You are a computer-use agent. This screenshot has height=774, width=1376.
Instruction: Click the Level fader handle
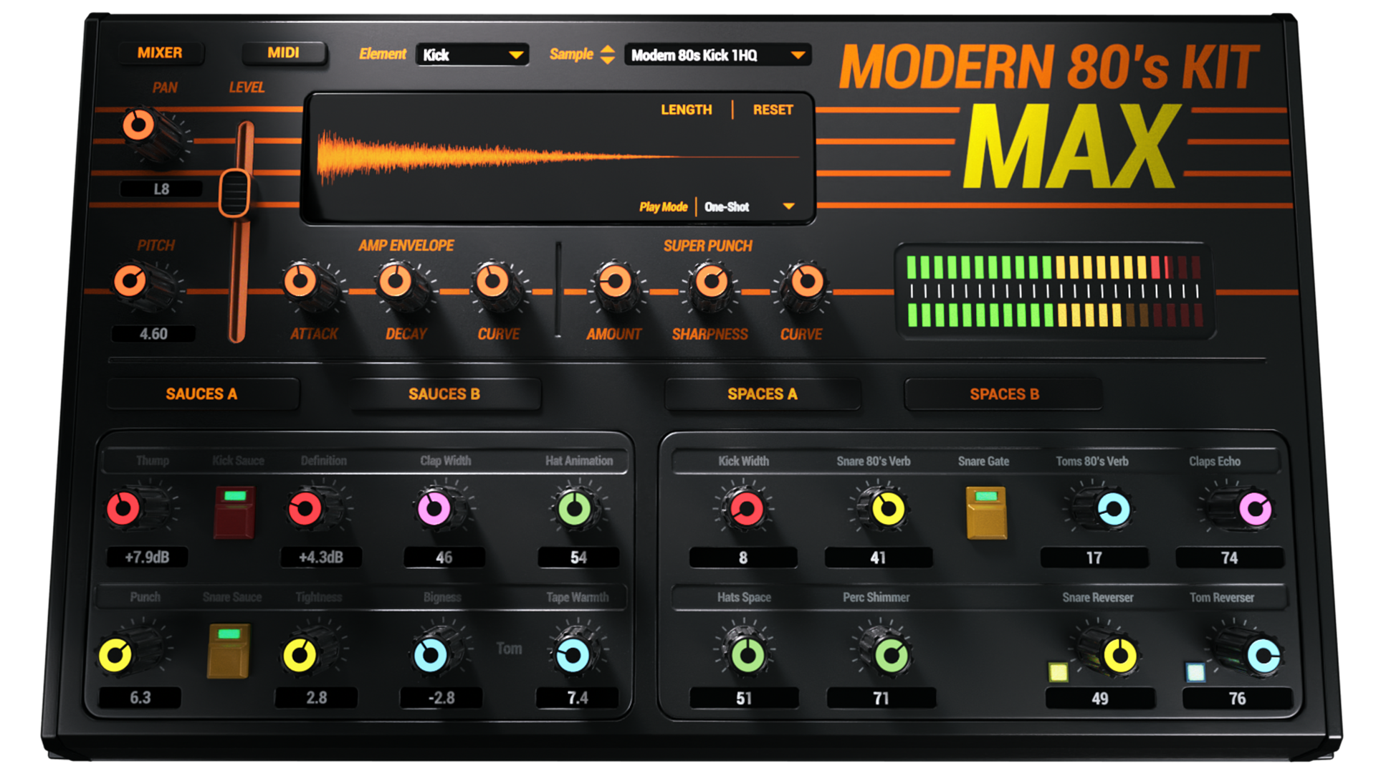(234, 192)
